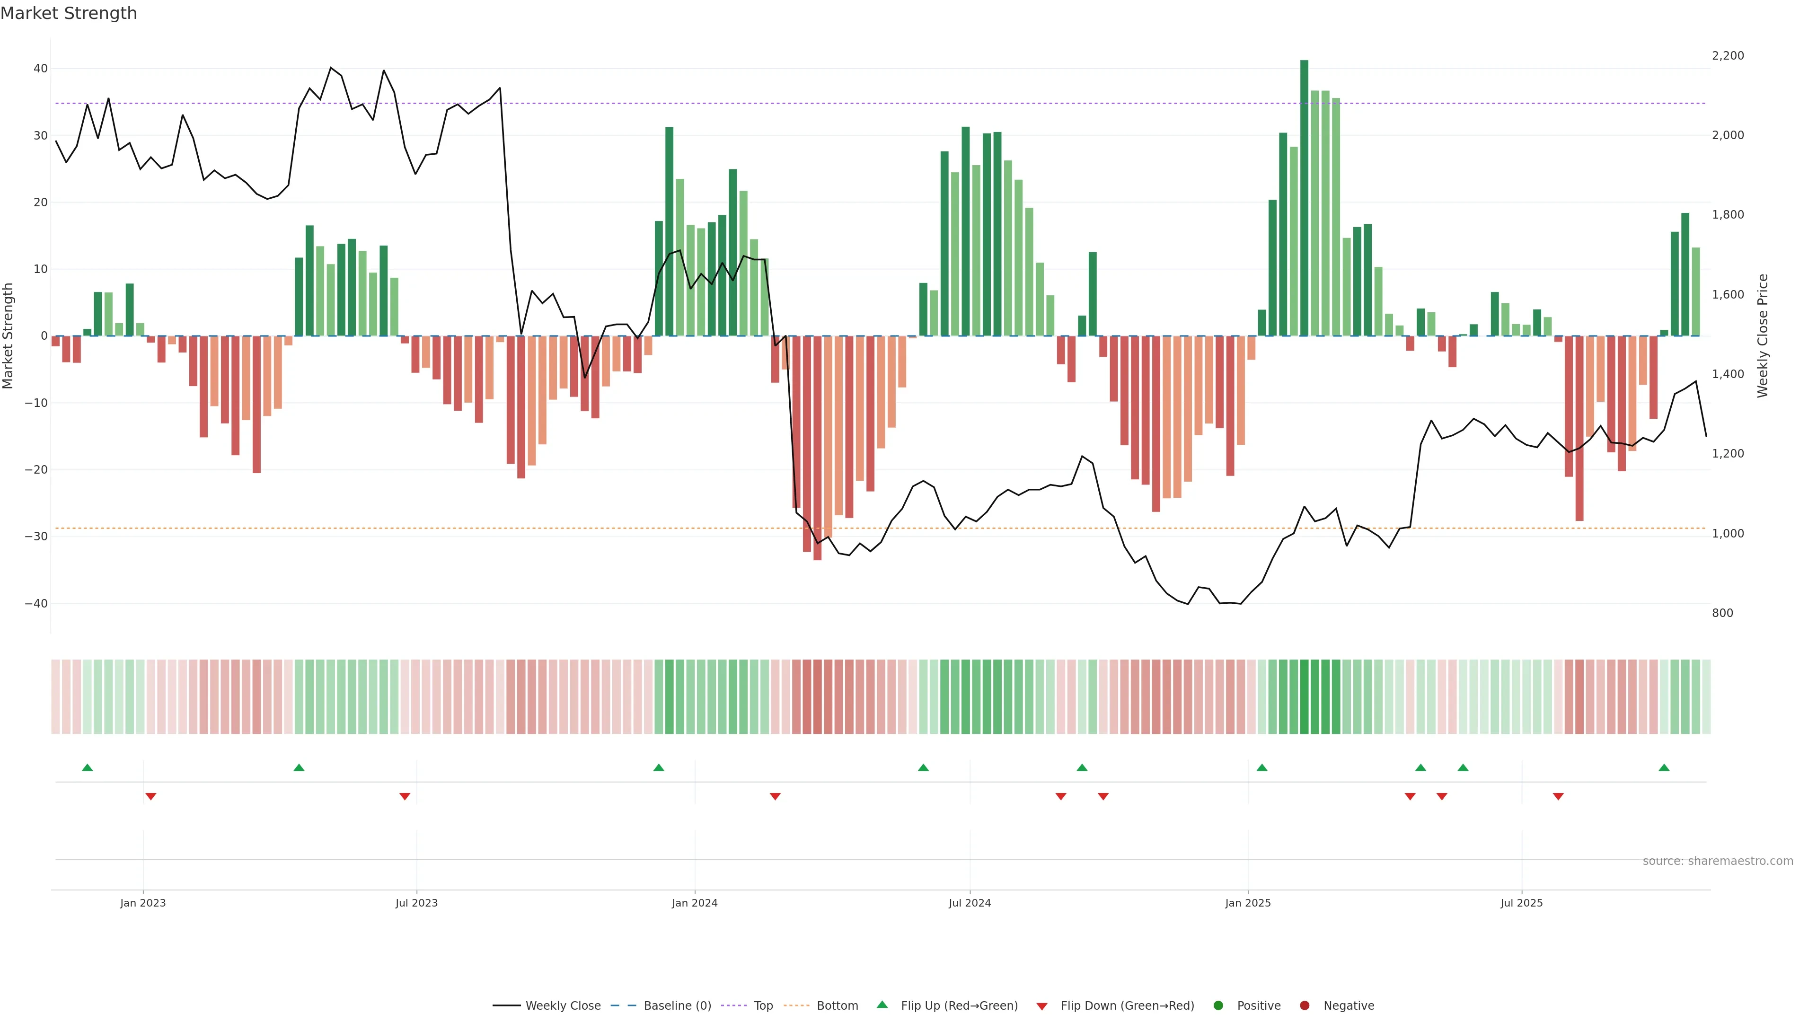Click the 2,200 right axis tick label
This screenshot has height=1022, width=1817.
tap(1728, 56)
